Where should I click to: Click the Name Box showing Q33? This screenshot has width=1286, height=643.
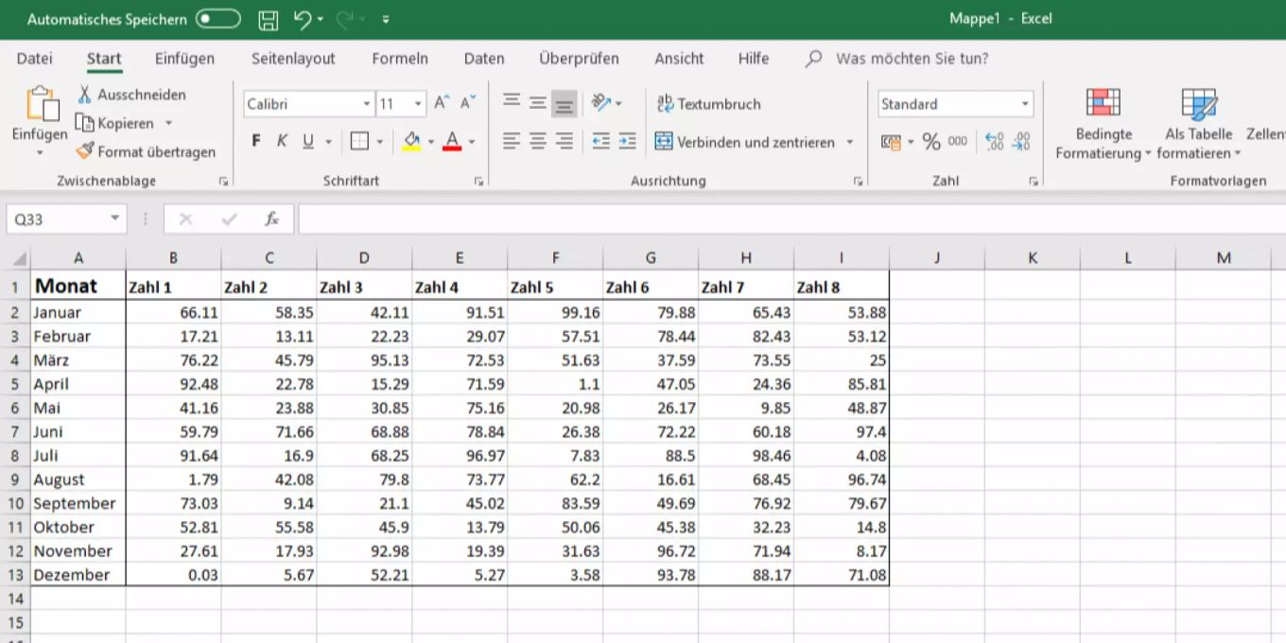pyautogui.click(x=66, y=219)
